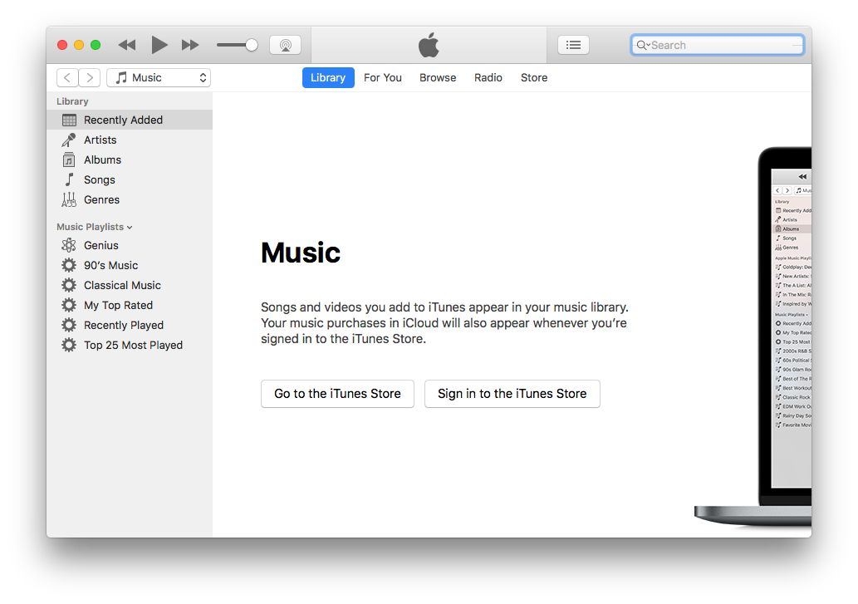Click the MacBook promotional image
The width and height of the screenshot is (858, 604).
753,336
